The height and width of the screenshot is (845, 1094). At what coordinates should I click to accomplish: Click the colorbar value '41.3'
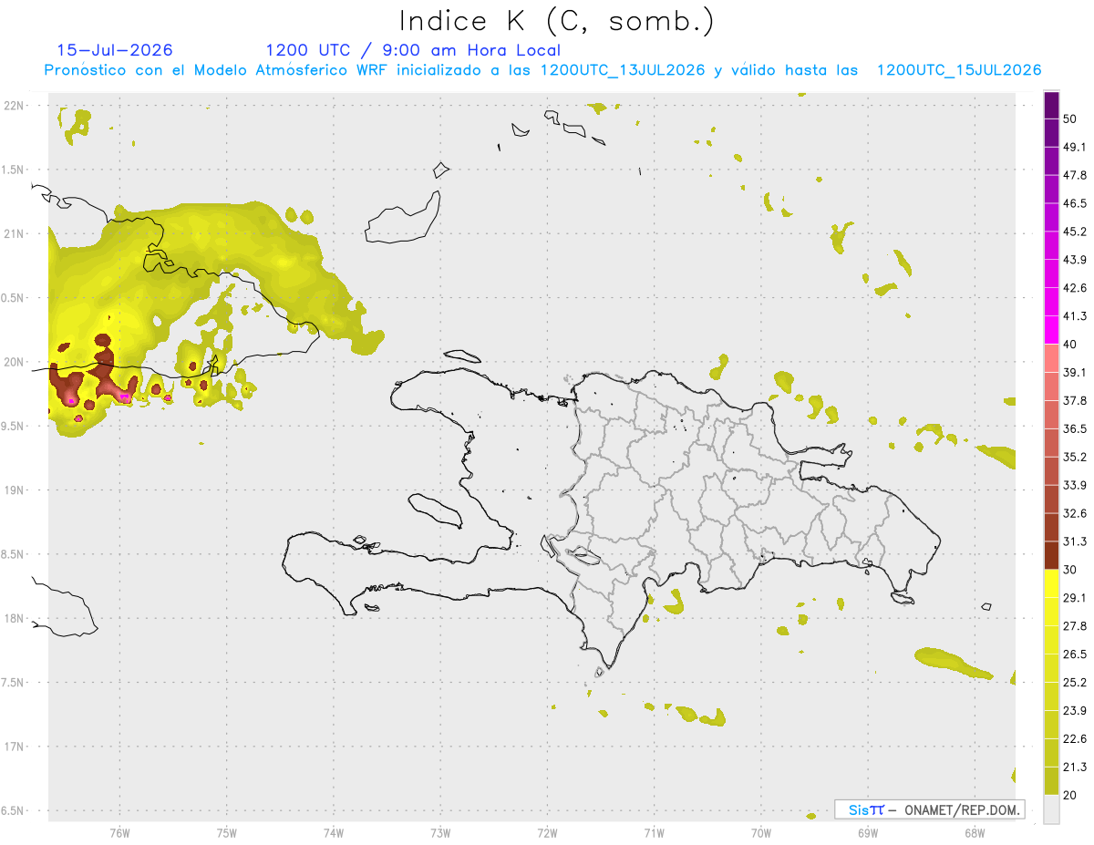pos(1076,316)
